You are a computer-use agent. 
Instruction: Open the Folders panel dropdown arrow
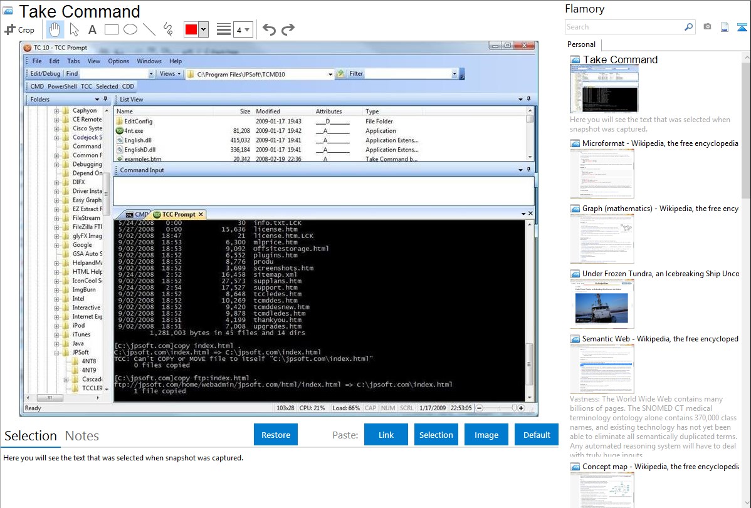pyautogui.click(x=97, y=100)
